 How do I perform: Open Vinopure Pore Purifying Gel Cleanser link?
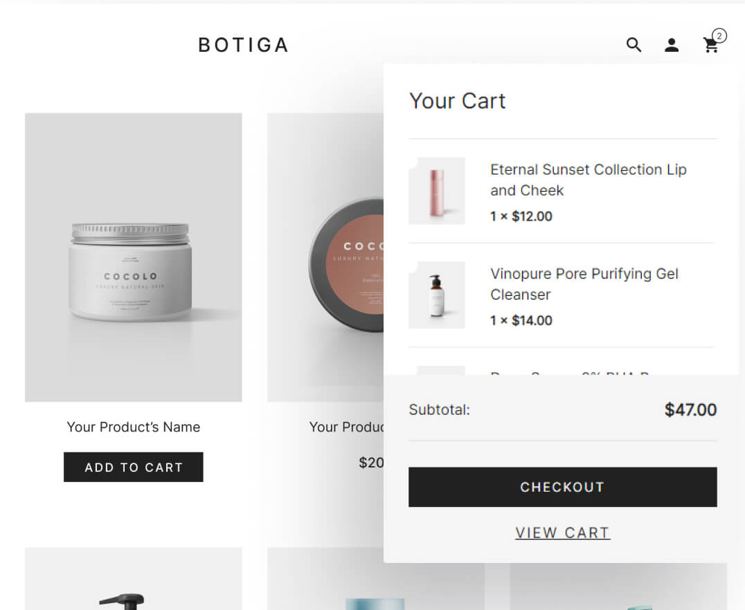point(584,284)
